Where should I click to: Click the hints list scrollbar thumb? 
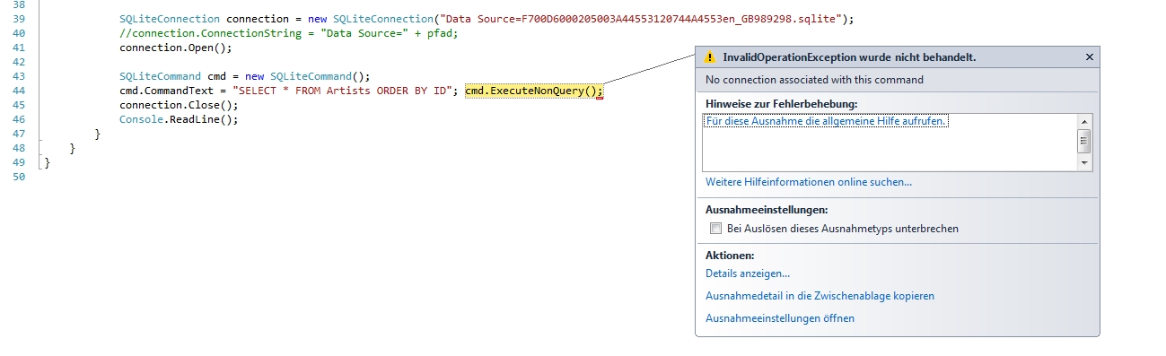[x=1084, y=141]
